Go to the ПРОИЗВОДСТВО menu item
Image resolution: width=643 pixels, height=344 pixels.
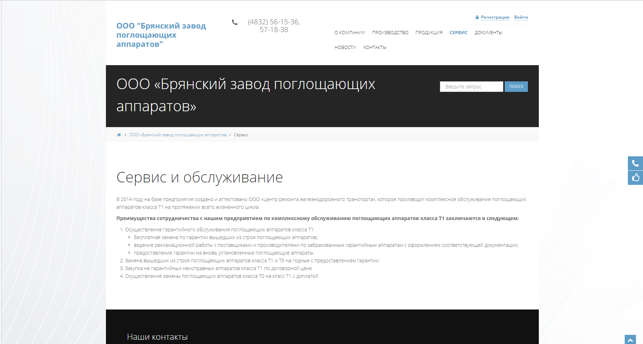pos(390,32)
